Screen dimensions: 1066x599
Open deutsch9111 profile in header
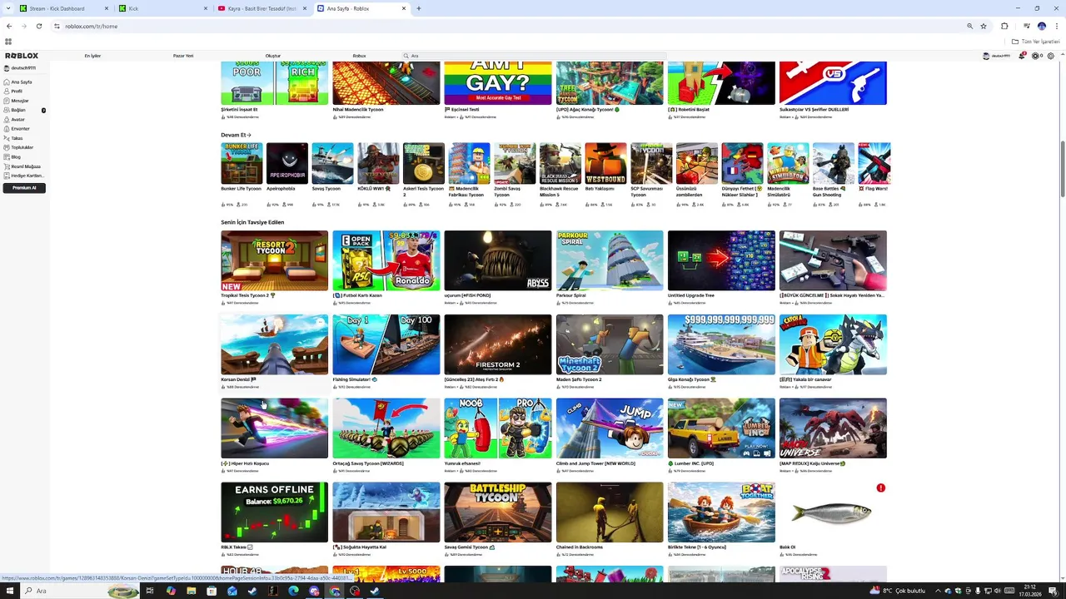pos(998,56)
